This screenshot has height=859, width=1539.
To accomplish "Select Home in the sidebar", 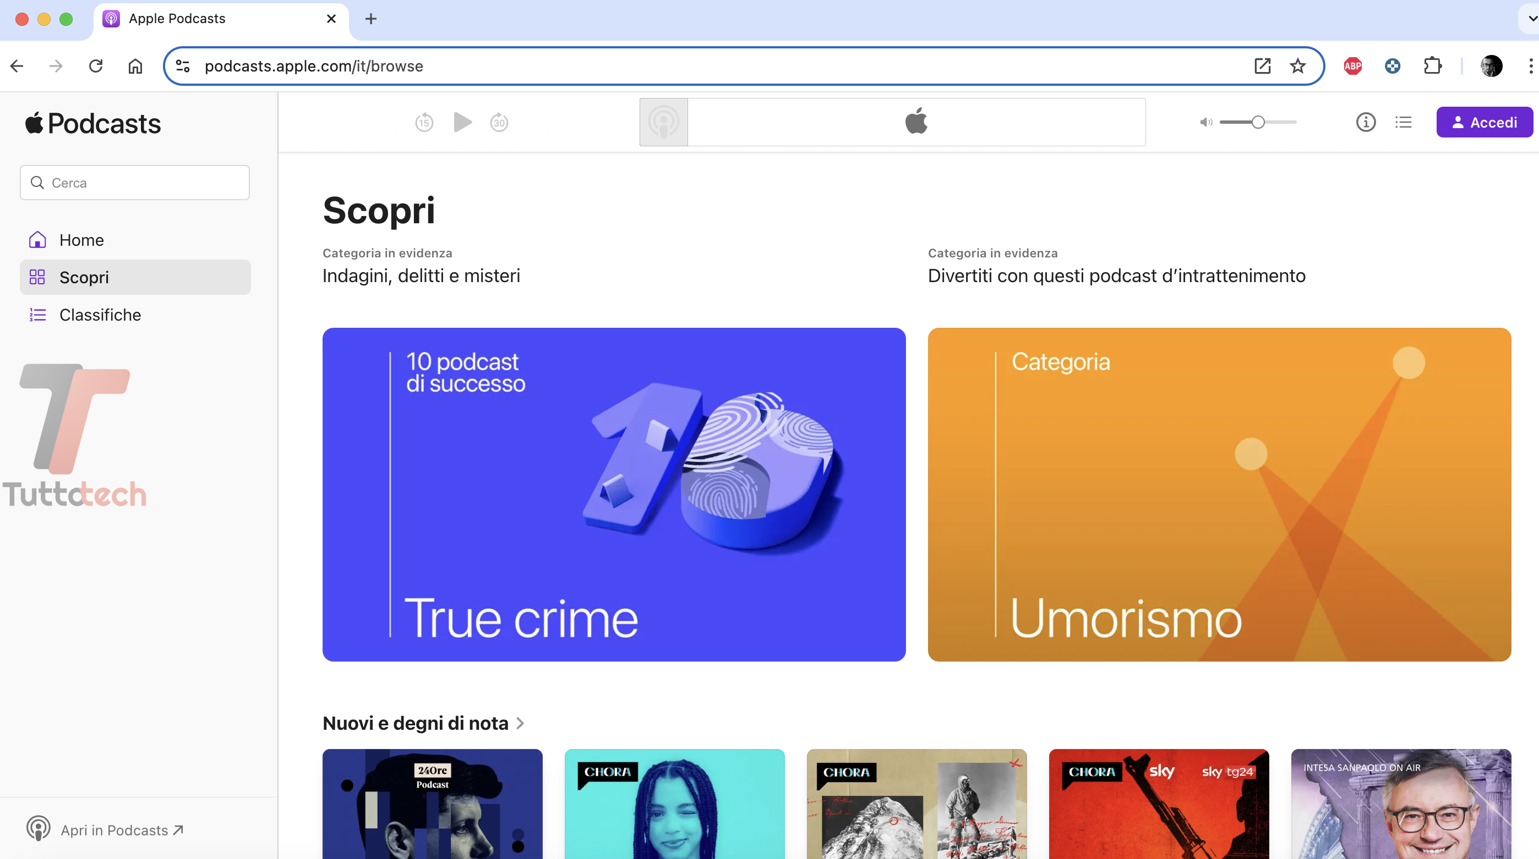I will coord(81,240).
